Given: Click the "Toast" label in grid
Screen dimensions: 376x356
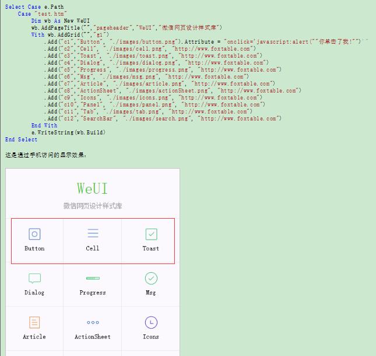Looking at the screenshot, I should [151, 248].
